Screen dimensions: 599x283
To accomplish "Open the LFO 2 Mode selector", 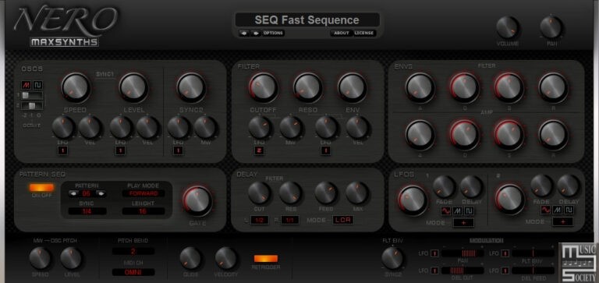I will coord(562,221).
